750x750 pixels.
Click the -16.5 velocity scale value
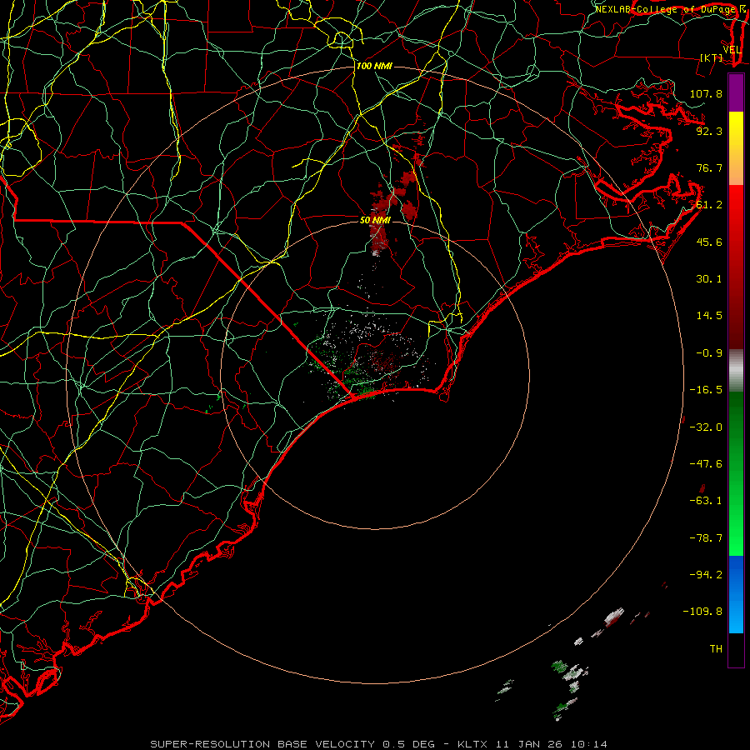point(706,390)
